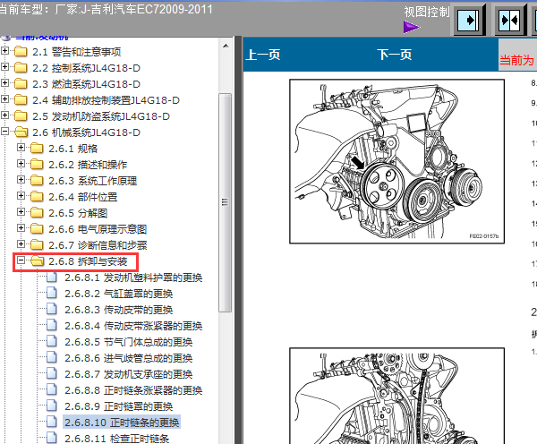This screenshot has height=444, width=537.
Task: Collapse the 2.6.8 拆卸与安装 node
Action: tap(21, 260)
